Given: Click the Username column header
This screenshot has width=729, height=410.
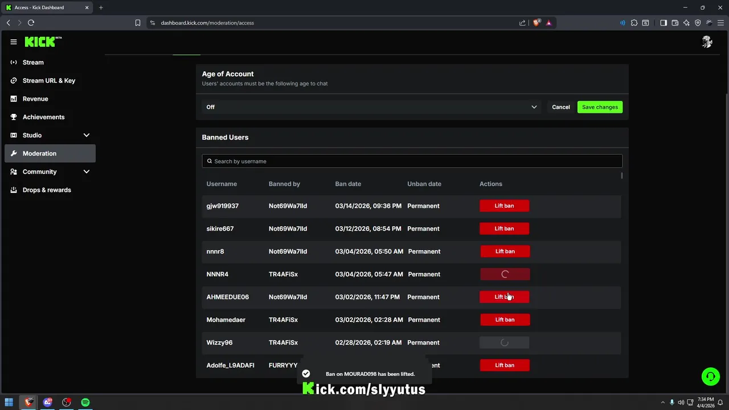Looking at the screenshot, I should [x=222, y=184].
